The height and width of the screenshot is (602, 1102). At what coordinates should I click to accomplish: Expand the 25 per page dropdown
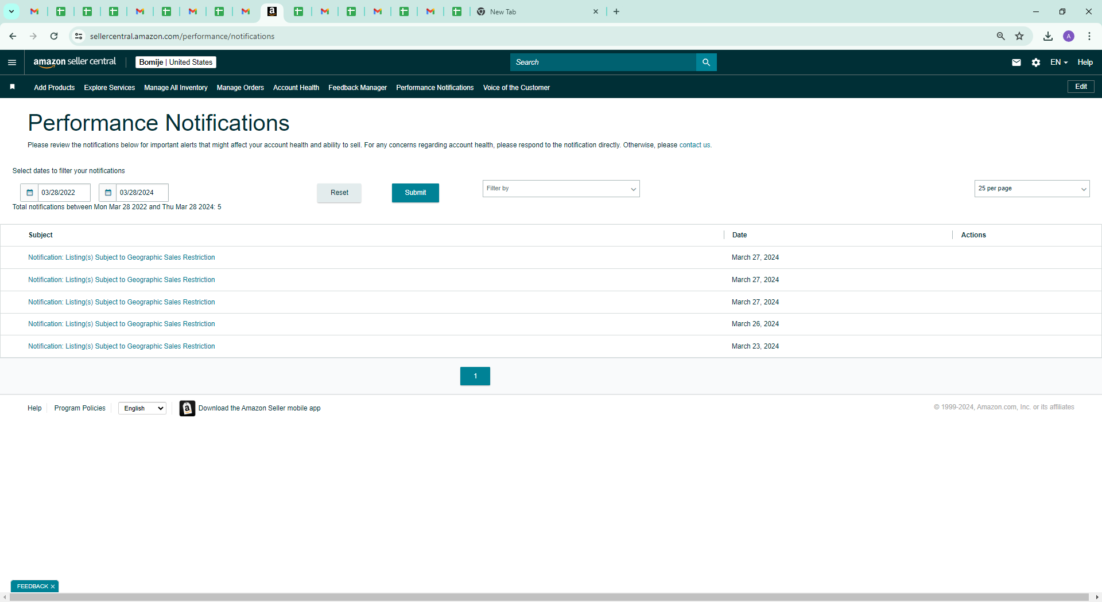pos(1032,189)
